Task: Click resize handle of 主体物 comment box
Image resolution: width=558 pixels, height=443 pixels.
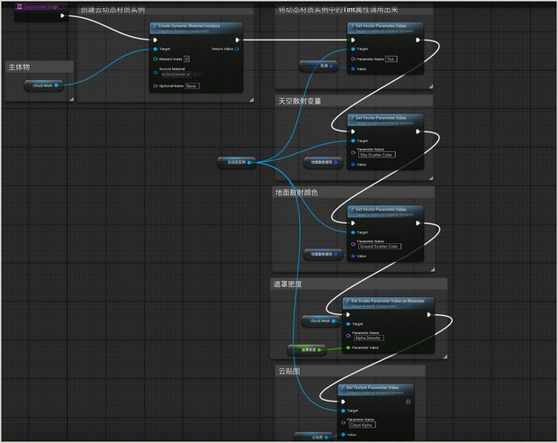Action: pyautogui.click(x=71, y=99)
